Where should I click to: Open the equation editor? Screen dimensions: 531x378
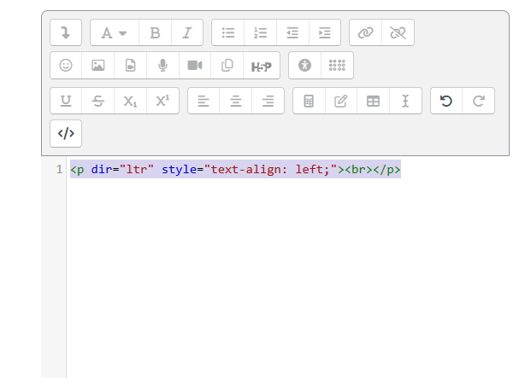coord(309,101)
